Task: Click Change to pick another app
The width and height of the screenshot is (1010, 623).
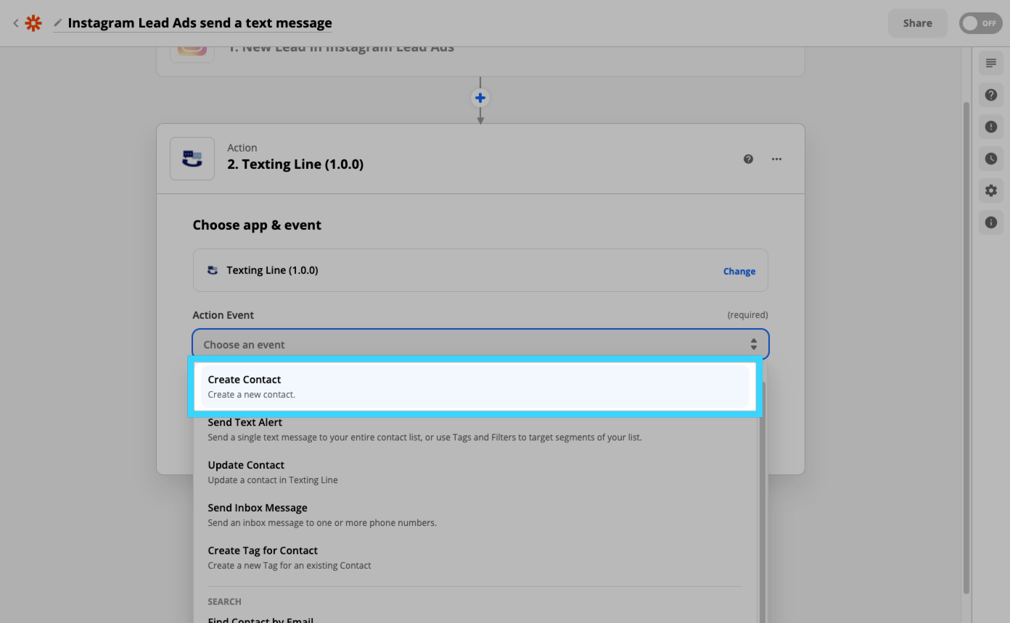Action: 739,271
